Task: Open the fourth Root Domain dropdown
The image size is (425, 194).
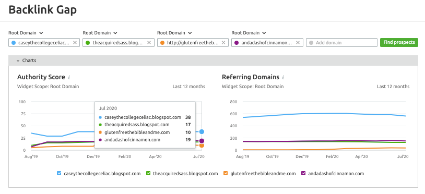Action: click(249, 33)
